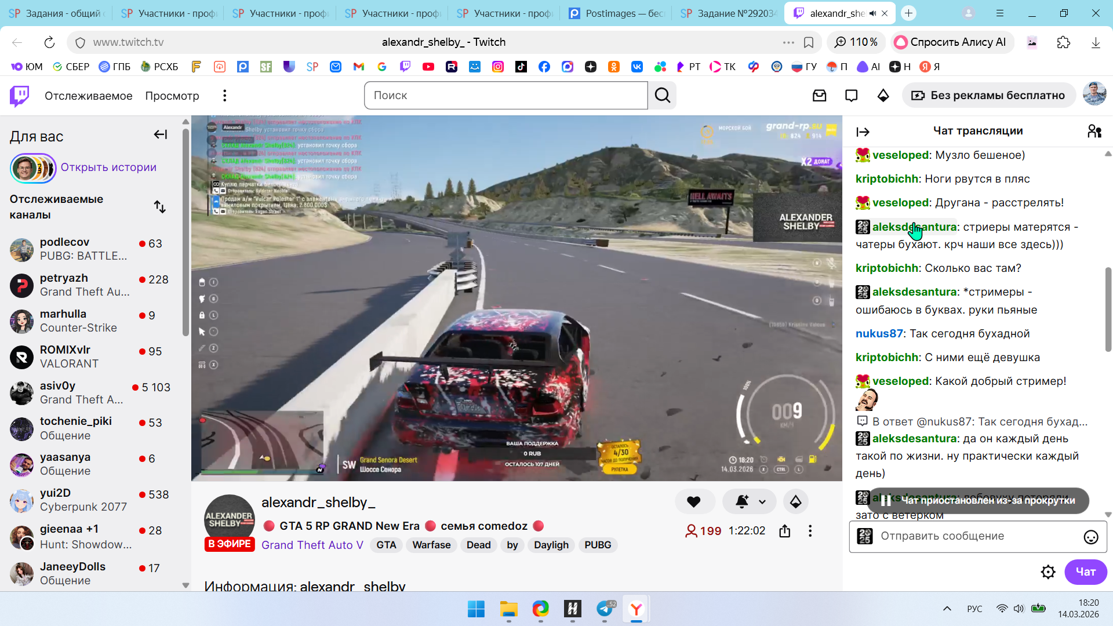Open the Просмотр tab
The image size is (1113, 626).
tap(172, 96)
